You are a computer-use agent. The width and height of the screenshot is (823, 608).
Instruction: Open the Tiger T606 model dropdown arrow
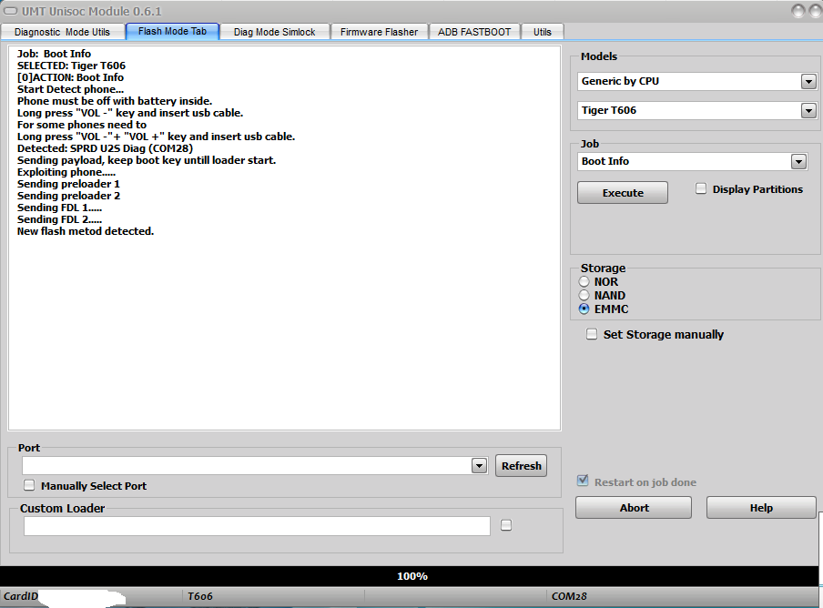tap(808, 111)
